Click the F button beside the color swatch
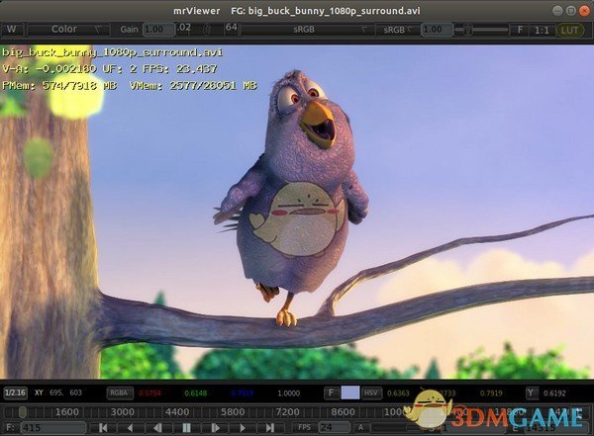The width and height of the screenshot is (594, 436). pos(332,392)
